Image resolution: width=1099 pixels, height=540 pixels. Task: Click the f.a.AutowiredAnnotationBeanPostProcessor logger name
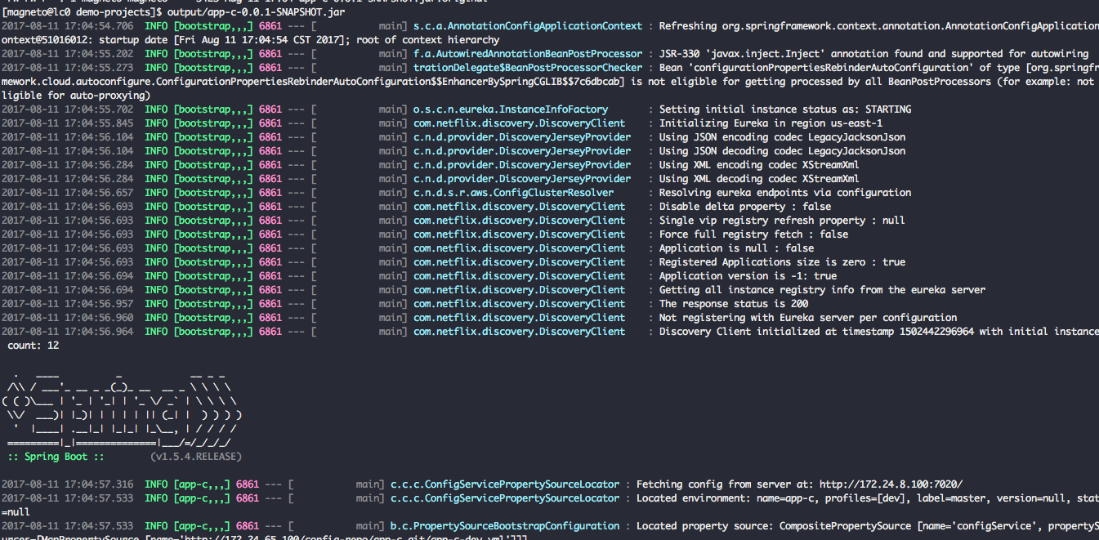point(528,54)
